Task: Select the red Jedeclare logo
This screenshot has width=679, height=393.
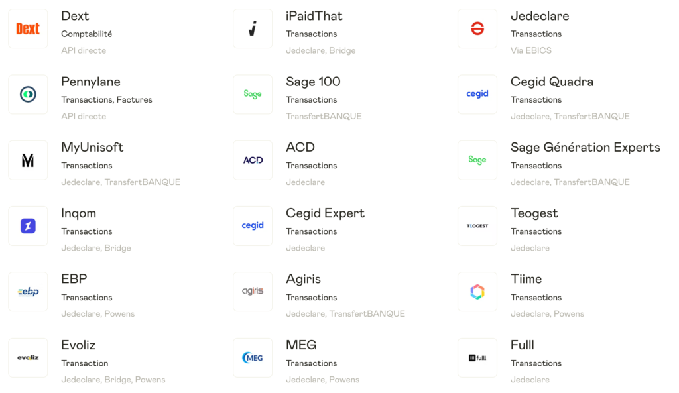Action: (477, 28)
